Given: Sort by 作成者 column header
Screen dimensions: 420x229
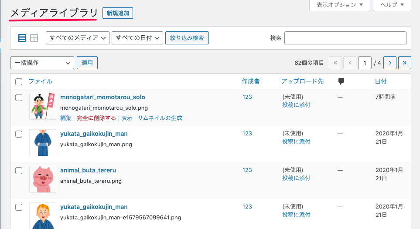Looking at the screenshot, I should point(251,81).
